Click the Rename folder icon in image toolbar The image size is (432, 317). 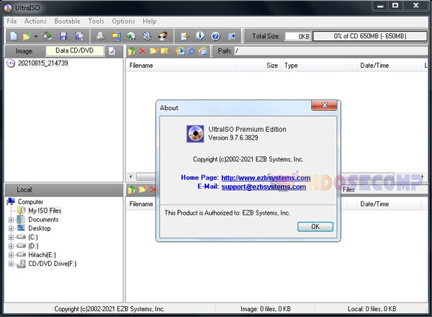[x=165, y=51]
